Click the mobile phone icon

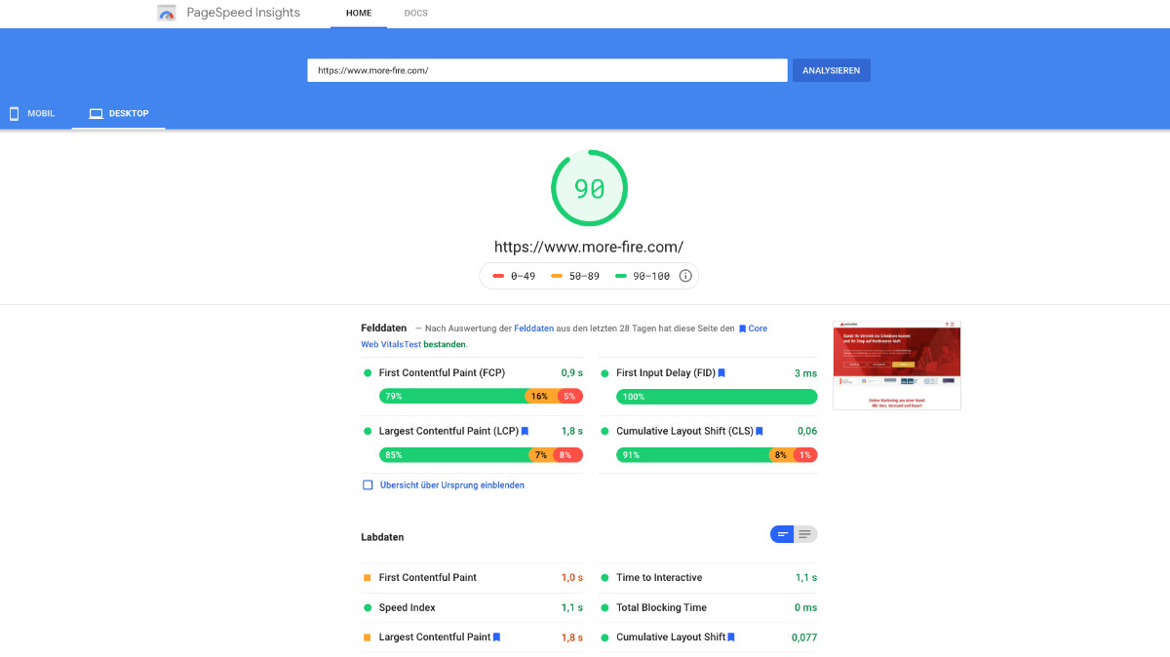pos(14,113)
